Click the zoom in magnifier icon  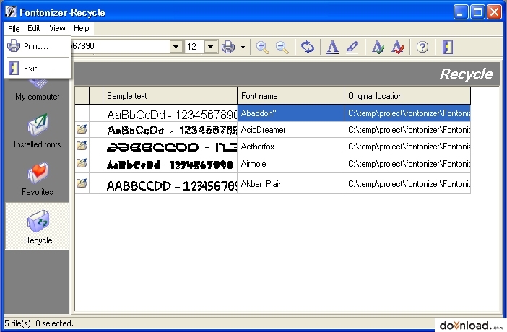[x=262, y=47]
